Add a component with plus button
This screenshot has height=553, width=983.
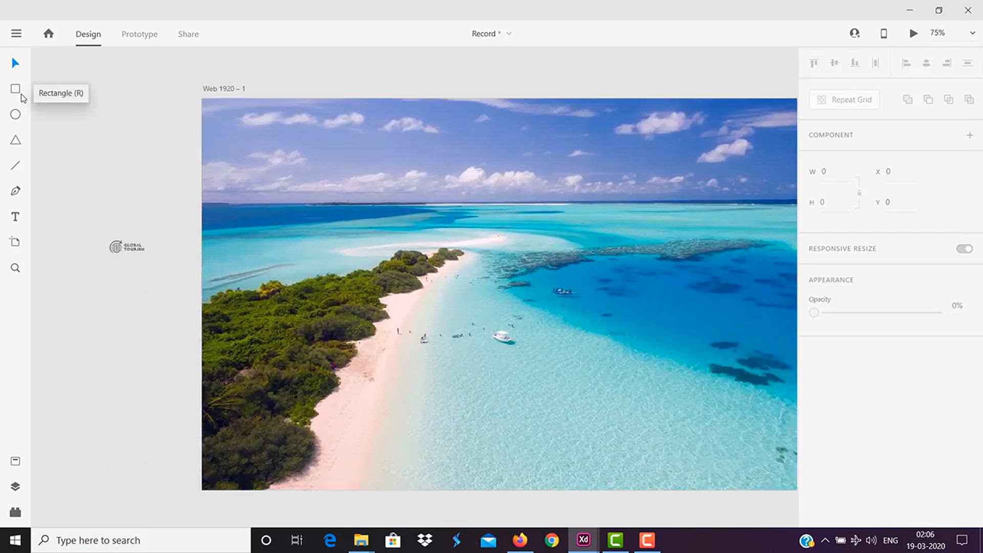coord(970,135)
